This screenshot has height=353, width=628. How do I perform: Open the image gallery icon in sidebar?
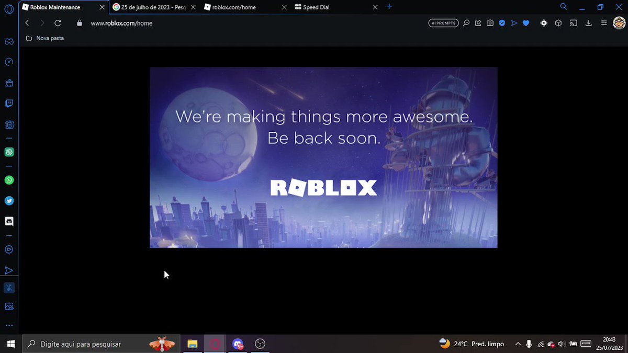(x=9, y=306)
